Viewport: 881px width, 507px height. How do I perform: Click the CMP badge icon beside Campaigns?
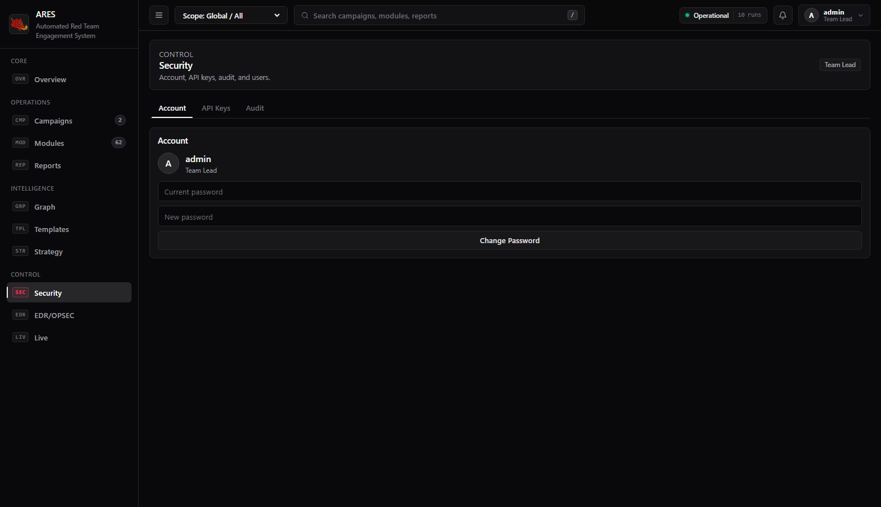[21, 120]
